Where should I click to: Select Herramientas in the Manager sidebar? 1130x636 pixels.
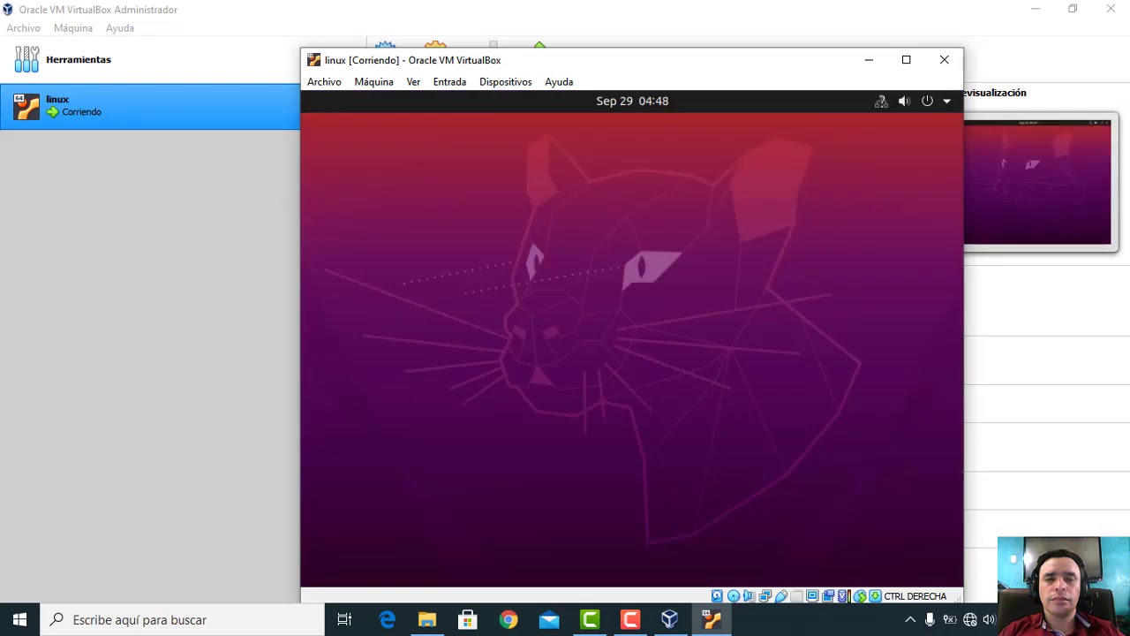coord(150,59)
